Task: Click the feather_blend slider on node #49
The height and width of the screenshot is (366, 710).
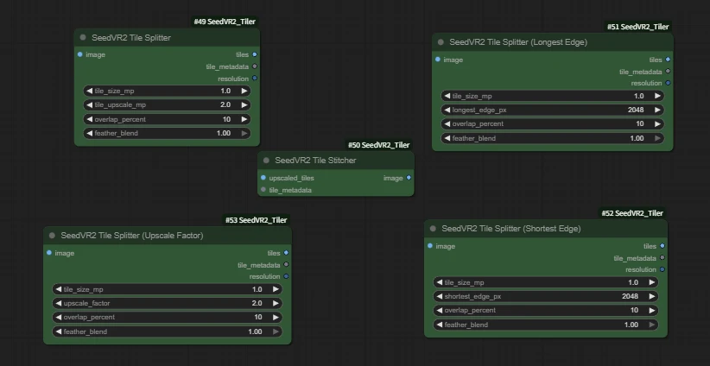Action: tap(167, 134)
